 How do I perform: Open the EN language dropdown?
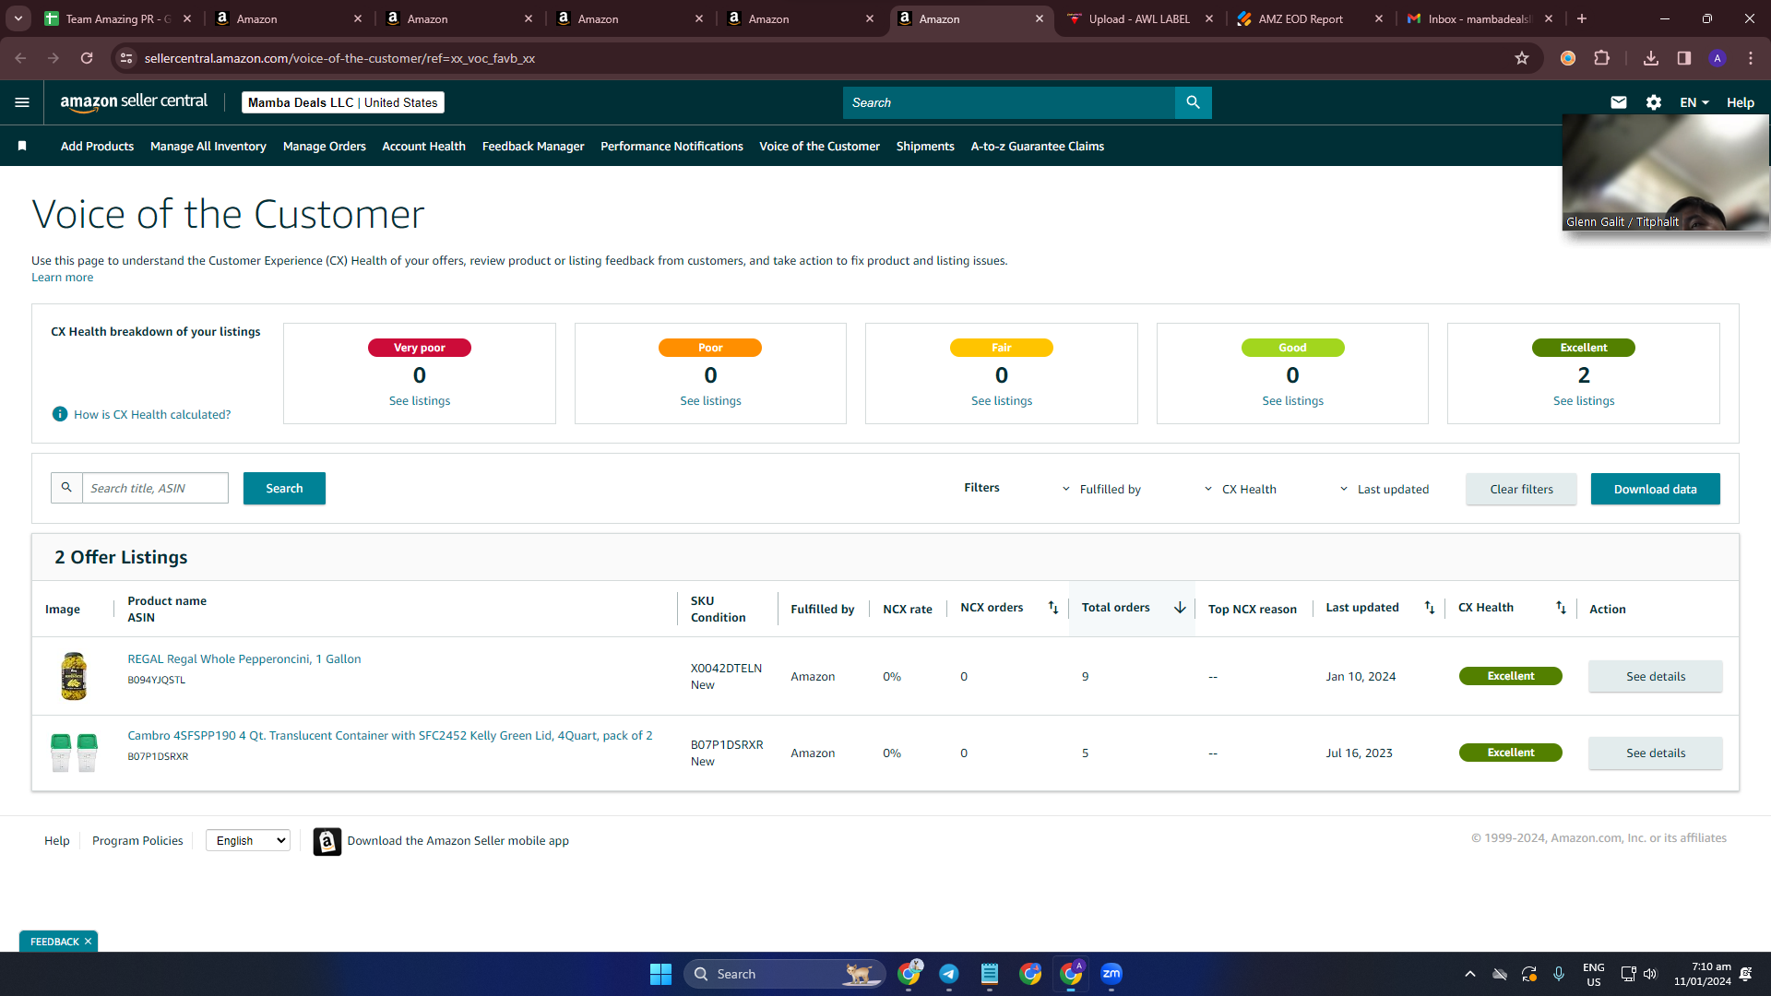(1694, 102)
